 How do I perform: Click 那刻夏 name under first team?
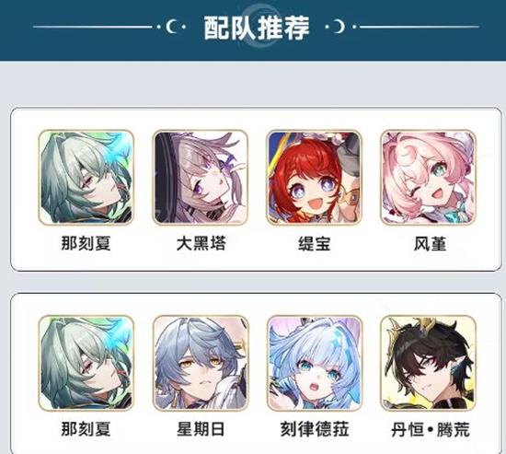coord(86,243)
